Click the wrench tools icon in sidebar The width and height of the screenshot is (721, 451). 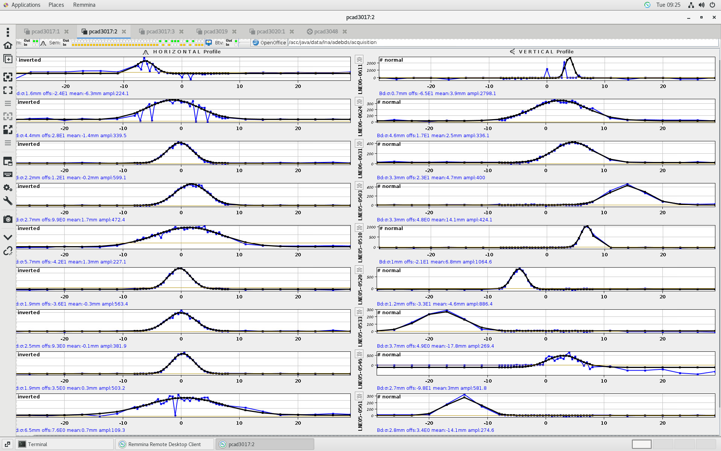point(8,201)
